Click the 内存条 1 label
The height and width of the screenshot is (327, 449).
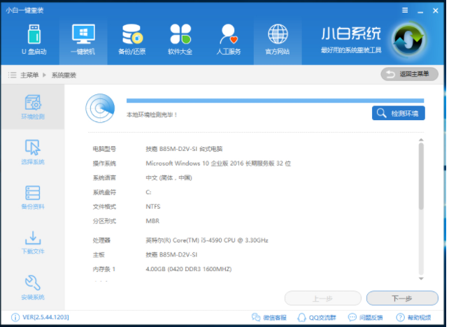(104, 269)
